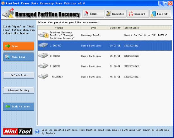Click the "48.71 GB" capacity cell
The width and height of the screenshot is (174, 138).
click(x=115, y=77)
